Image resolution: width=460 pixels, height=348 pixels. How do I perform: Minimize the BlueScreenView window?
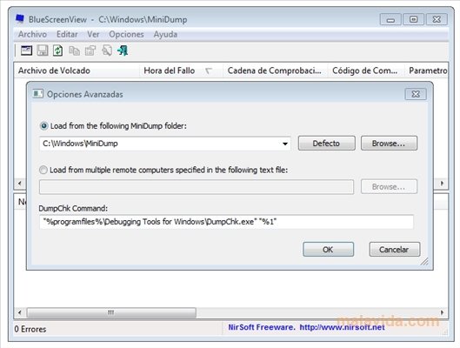click(x=390, y=19)
